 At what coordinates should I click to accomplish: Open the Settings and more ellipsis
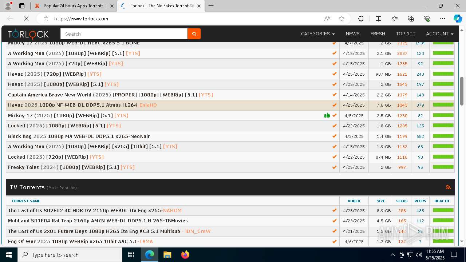point(443,19)
